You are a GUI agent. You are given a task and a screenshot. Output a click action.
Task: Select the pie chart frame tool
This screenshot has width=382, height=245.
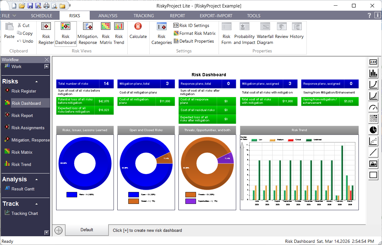373,130
